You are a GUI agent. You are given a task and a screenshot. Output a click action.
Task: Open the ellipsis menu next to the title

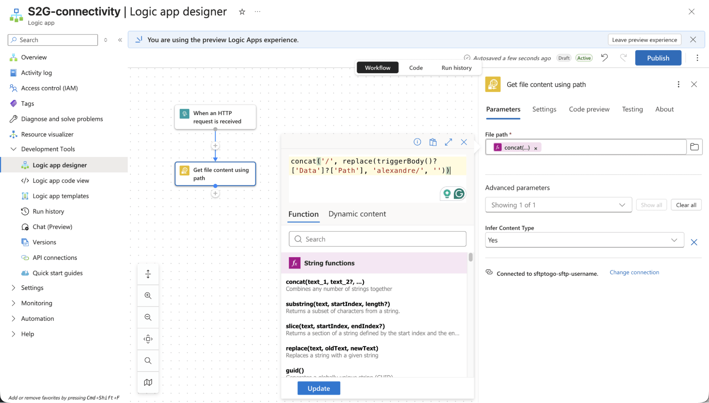pyautogui.click(x=257, y=12)
